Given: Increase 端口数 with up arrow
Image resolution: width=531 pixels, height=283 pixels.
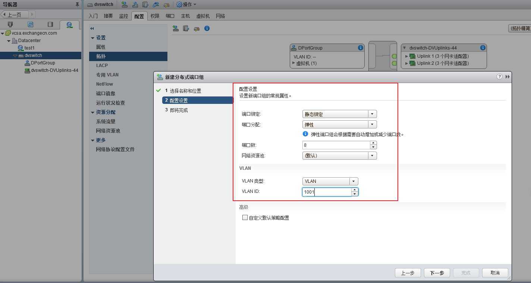Looking at the screenshot, I should [373, 143].
